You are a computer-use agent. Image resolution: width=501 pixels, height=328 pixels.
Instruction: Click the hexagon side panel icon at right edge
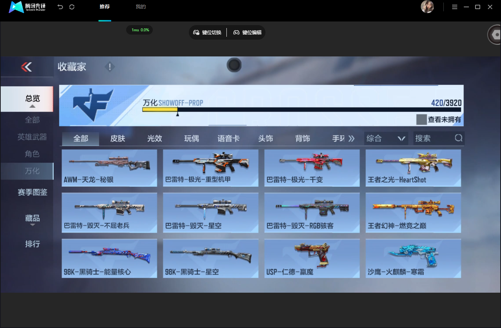pyautogui.click(x=495, y=35)
